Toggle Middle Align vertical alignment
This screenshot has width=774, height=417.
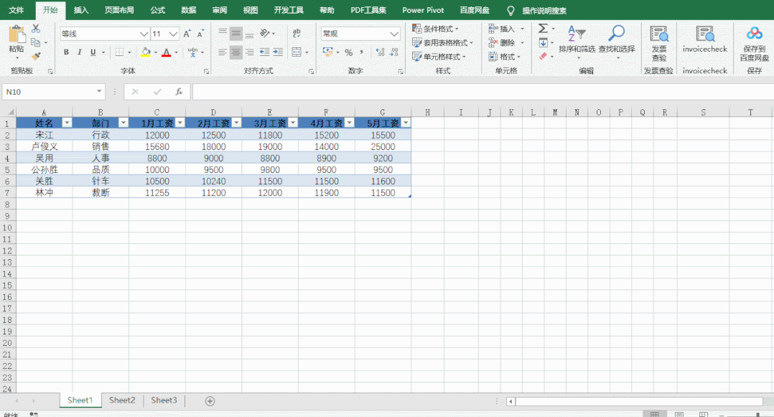(236, 34)
